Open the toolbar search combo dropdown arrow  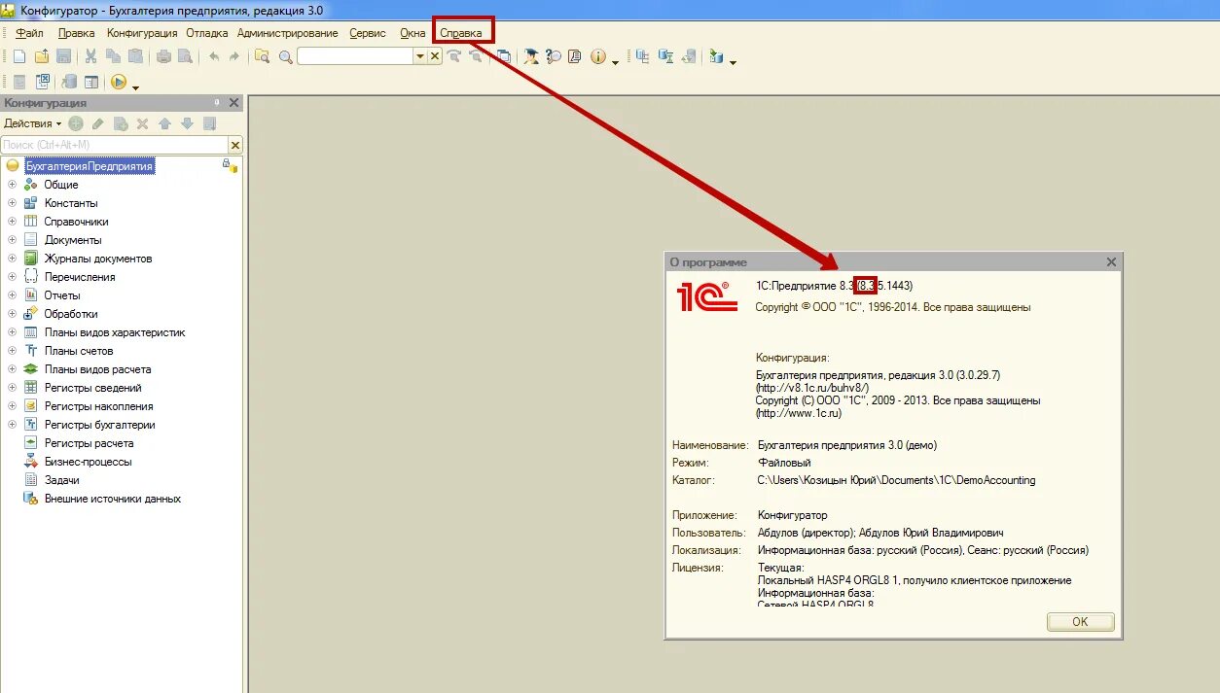click(420, 56)
